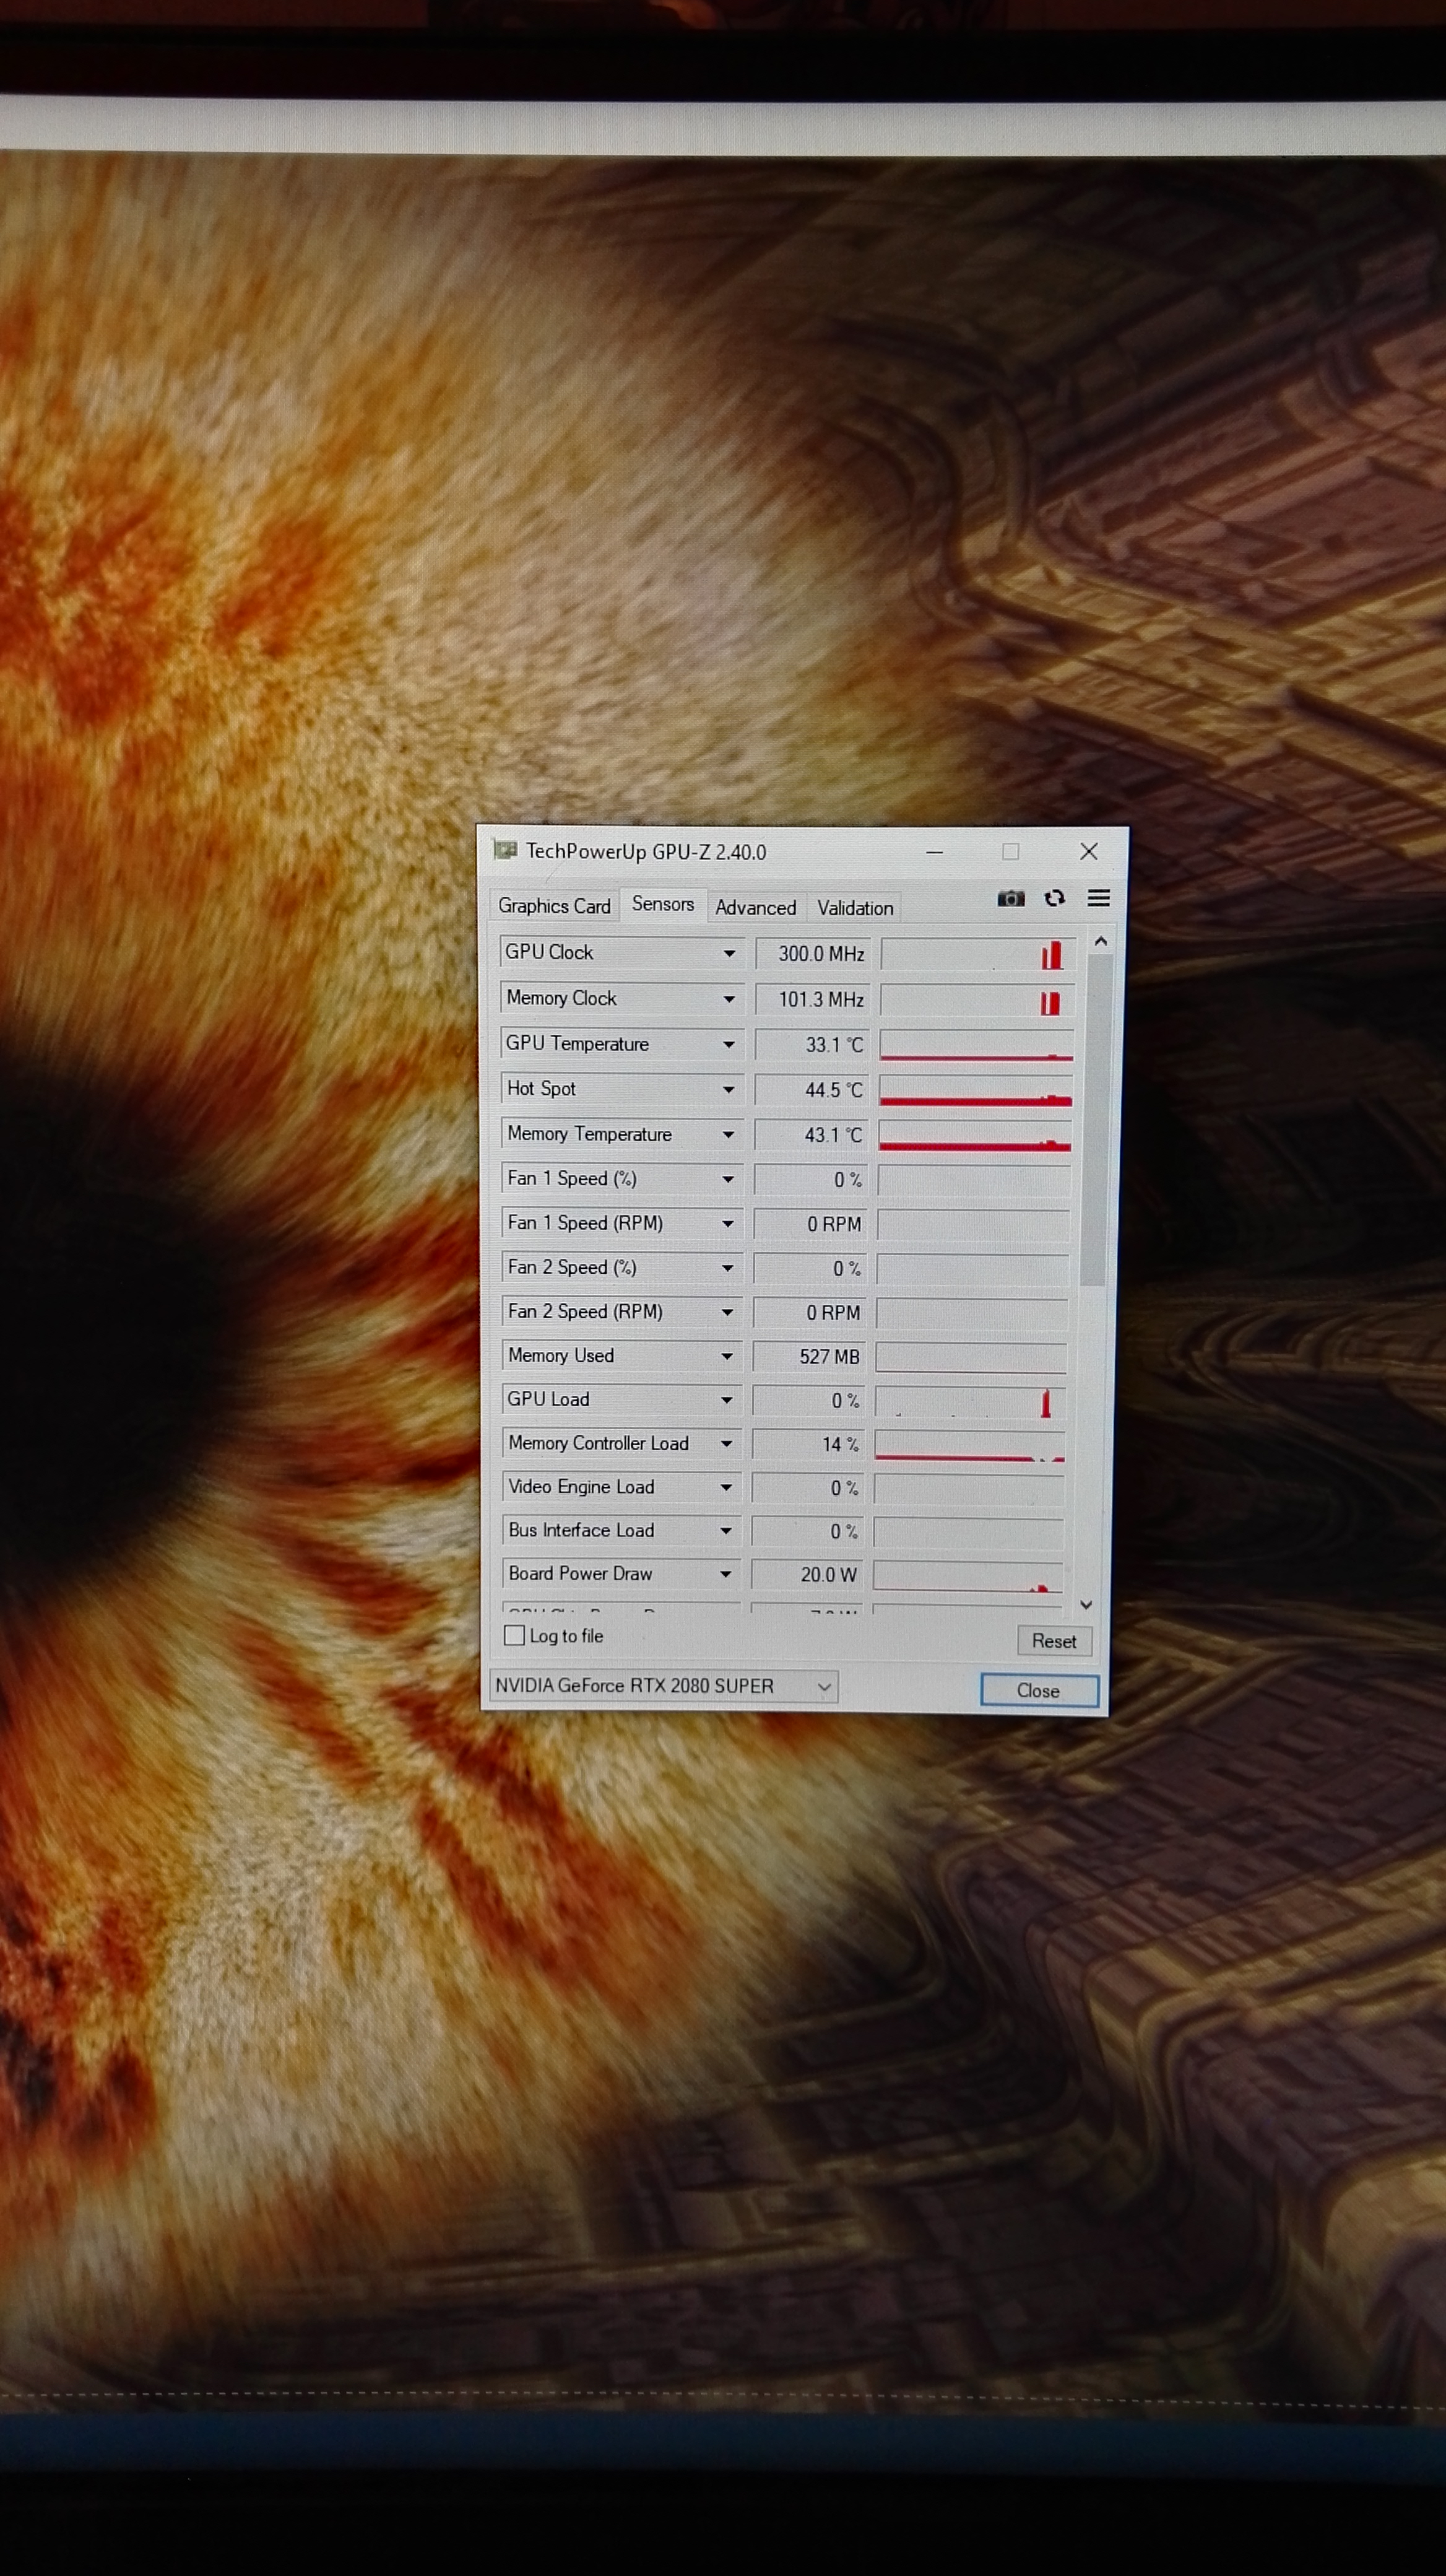This screenshot has height=2576, width=1446.
Task: Click the screenshot camera icon
Action: tap(1010, 898)
